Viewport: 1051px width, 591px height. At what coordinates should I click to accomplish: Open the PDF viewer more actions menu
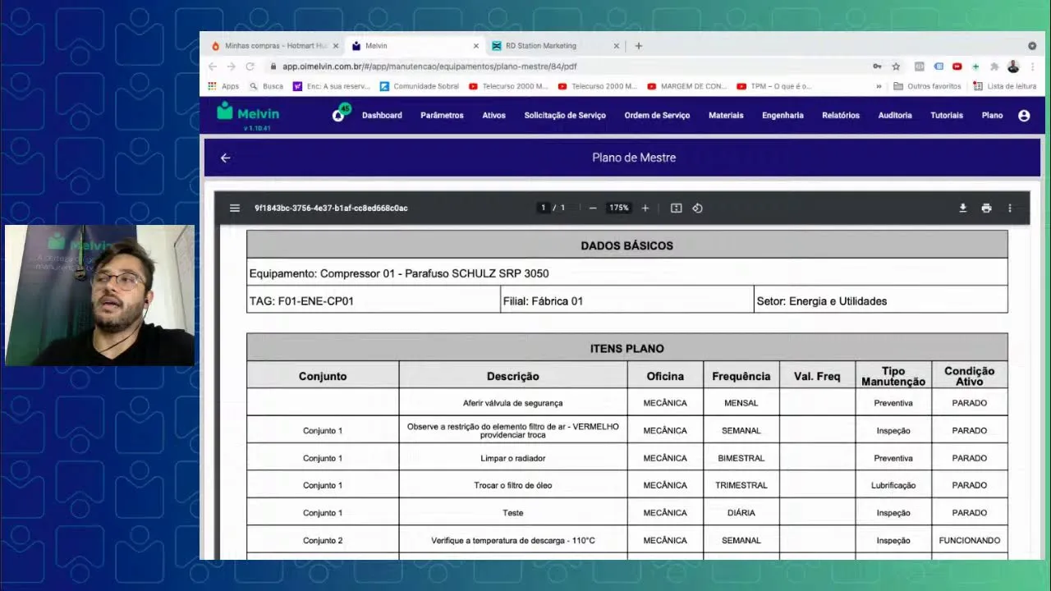coord(1010,208)
